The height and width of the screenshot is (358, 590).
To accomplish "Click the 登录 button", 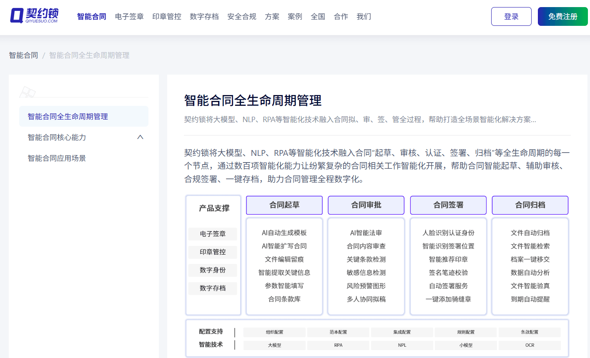I will coord(511,17).
